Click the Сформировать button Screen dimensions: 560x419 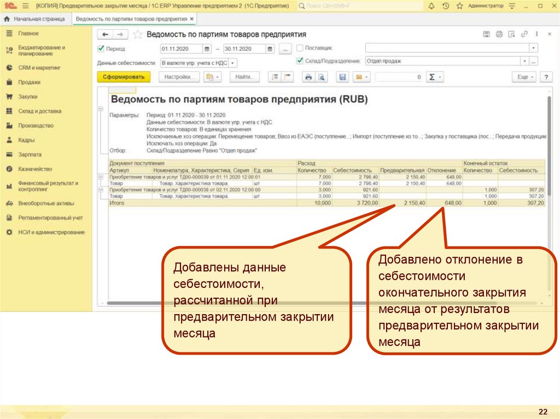tap(124, 78)
